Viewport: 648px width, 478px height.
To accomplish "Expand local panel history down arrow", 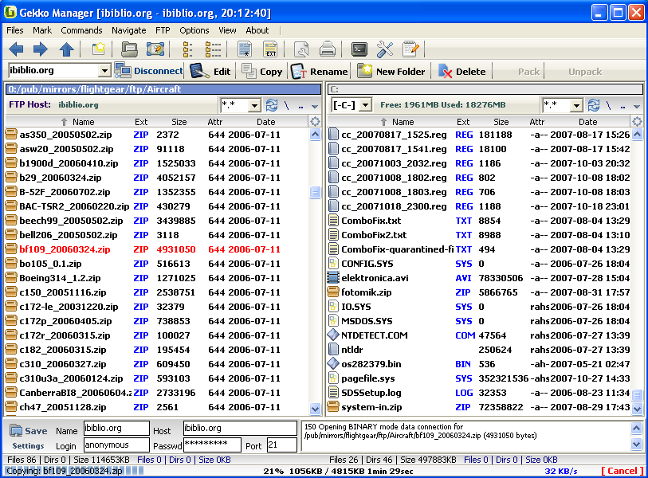I will [x=637, y=106].
